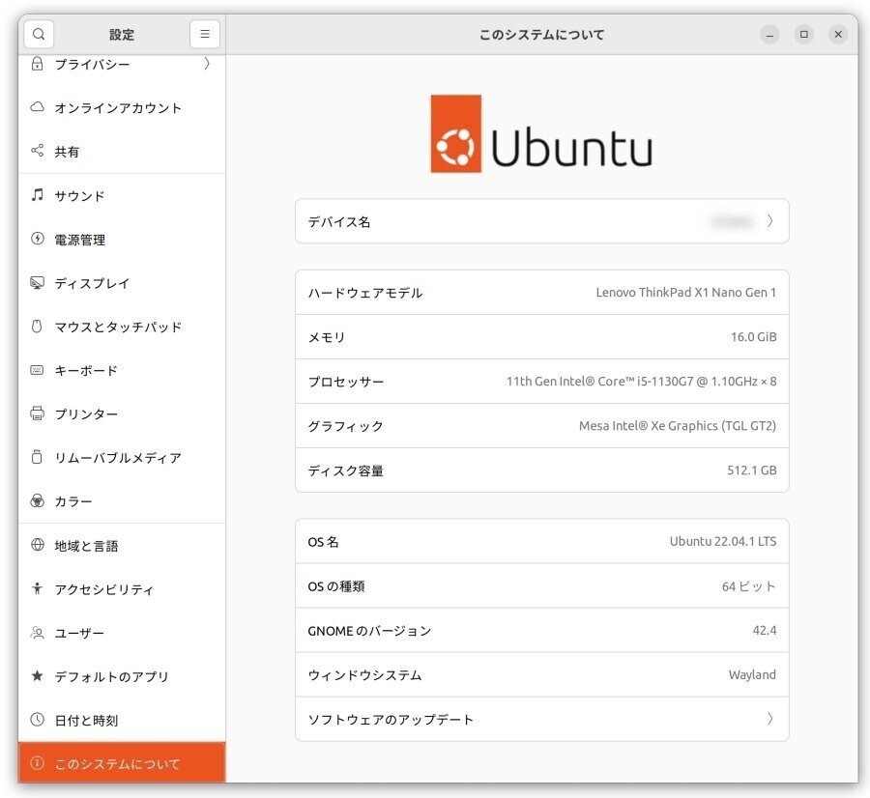The height and width of the screenshot is (798, 870).
Task: Open マウスとタッチパッド panel
Action: click(122, 328)
